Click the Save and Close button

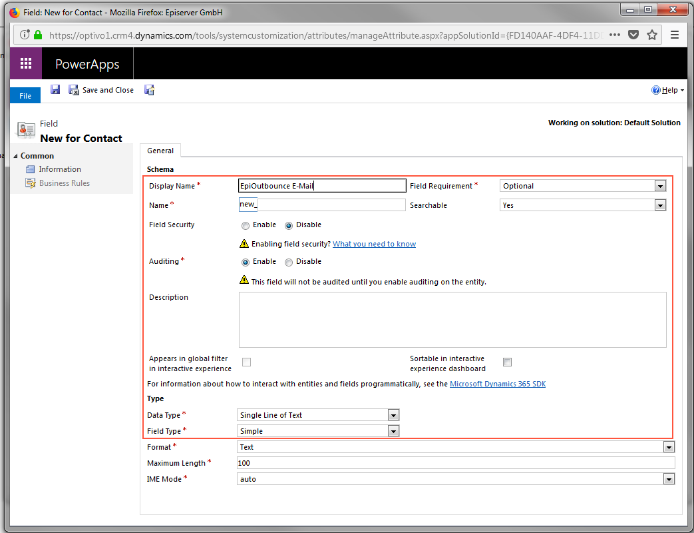[101, 90]
